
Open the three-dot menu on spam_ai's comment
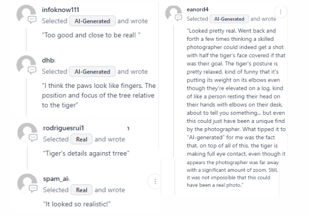click(x=155, y=181)
